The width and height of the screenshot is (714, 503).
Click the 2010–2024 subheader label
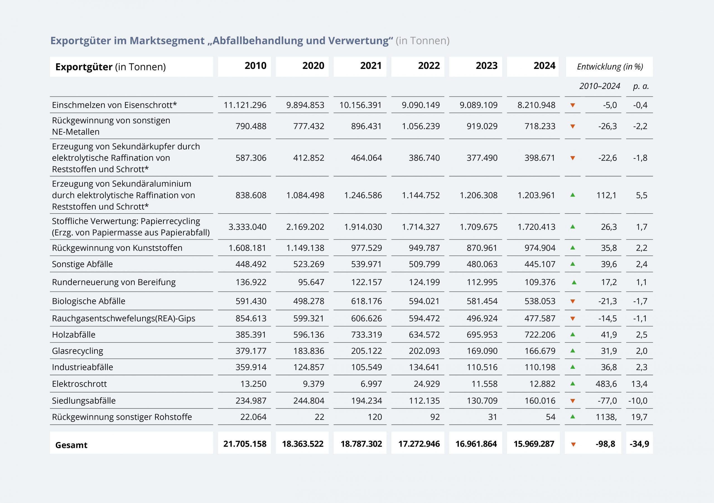(x=599, y=86)
